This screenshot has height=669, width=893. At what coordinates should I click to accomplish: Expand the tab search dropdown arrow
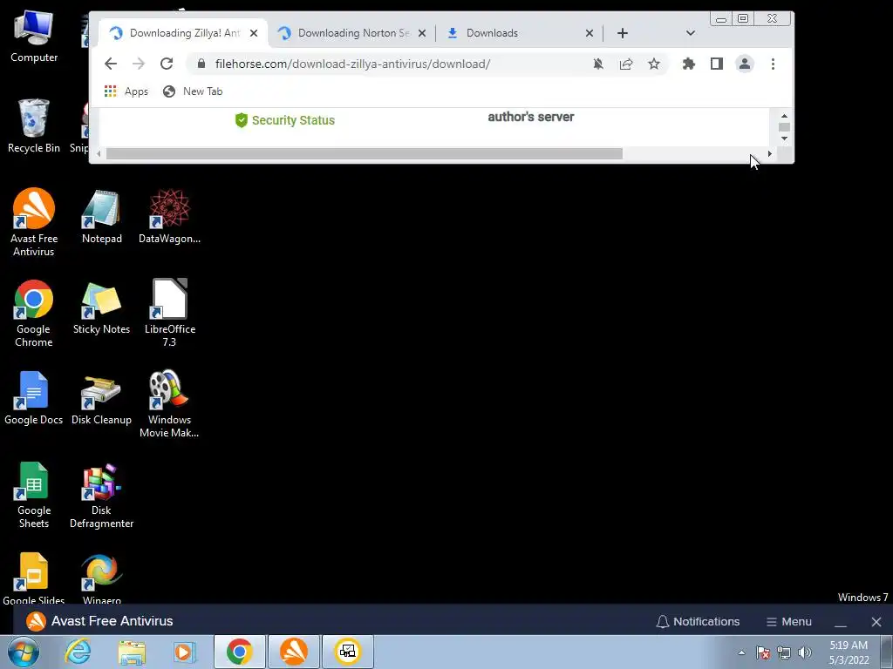(x=691, y=33)
